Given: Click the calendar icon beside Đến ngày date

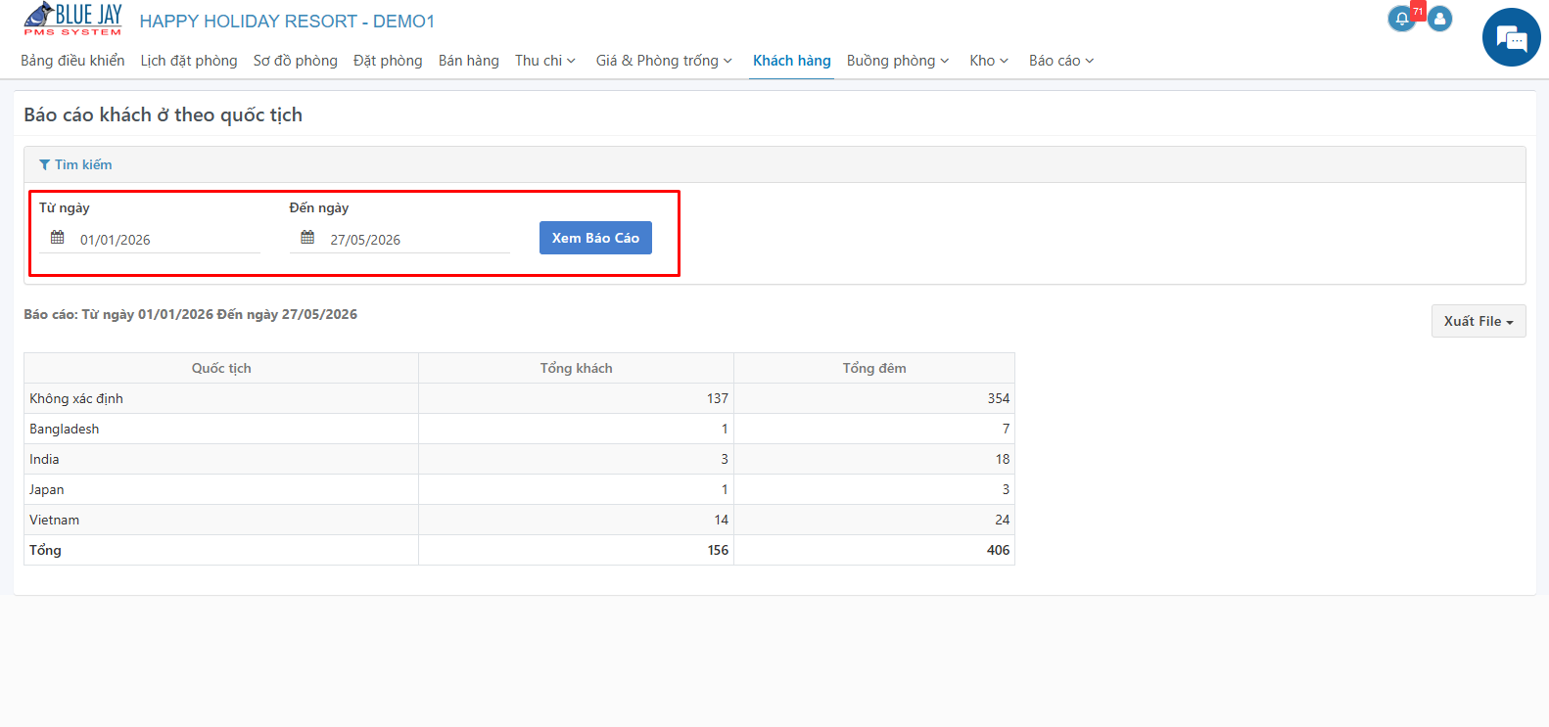Looking at the screenshot, I should (307, 238).
